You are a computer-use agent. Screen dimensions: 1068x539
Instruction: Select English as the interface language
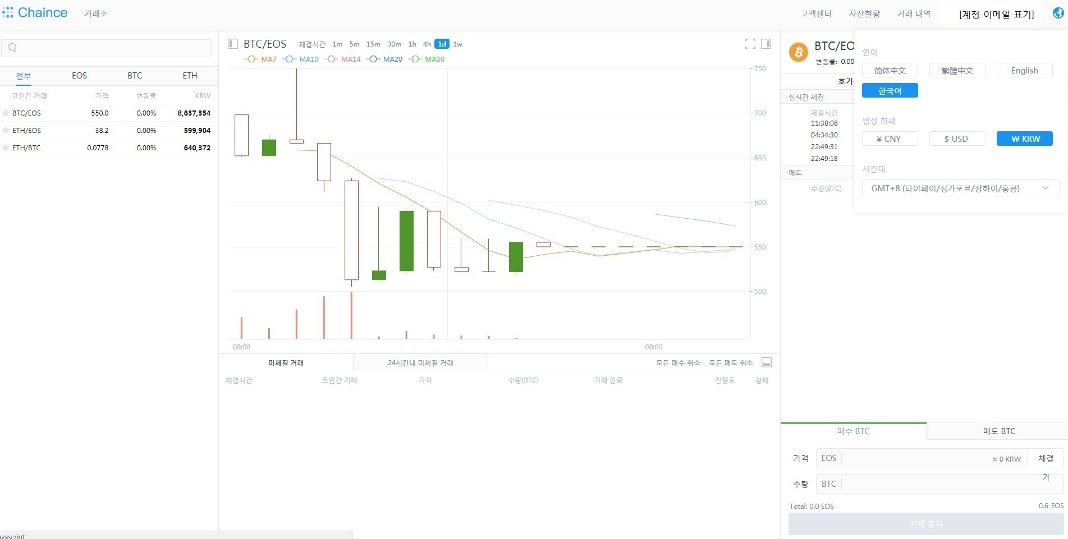click(x=1024, y=70)
